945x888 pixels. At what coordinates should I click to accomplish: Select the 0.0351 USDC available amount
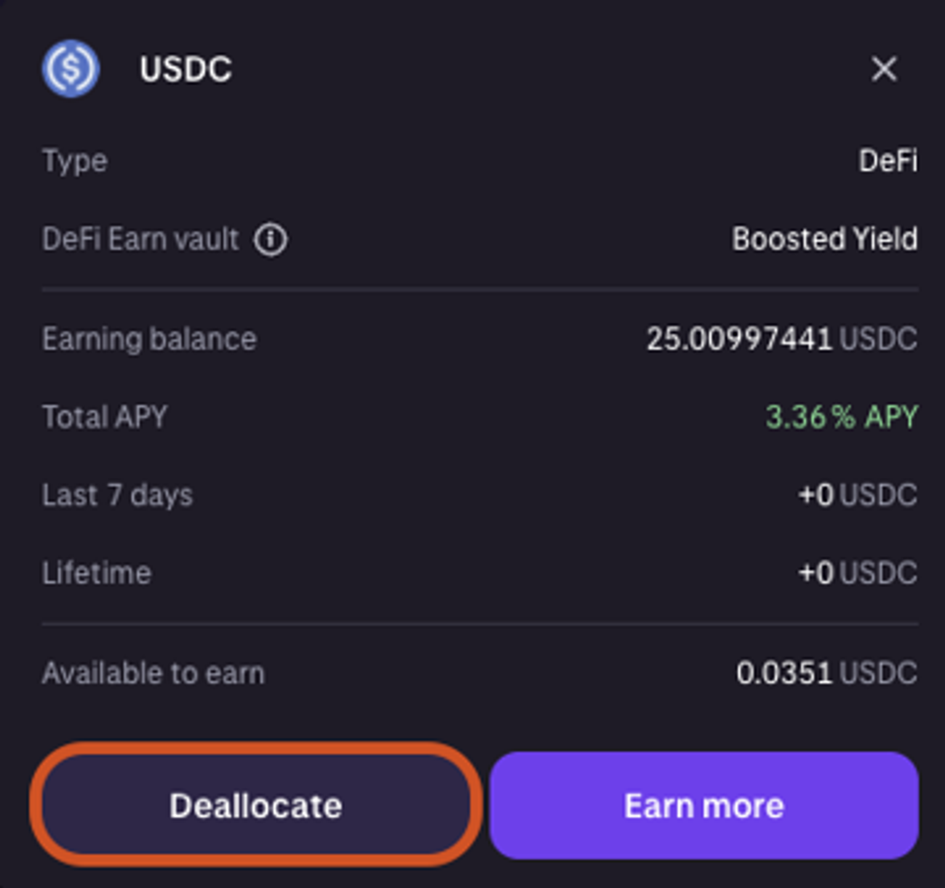[826, 673]
